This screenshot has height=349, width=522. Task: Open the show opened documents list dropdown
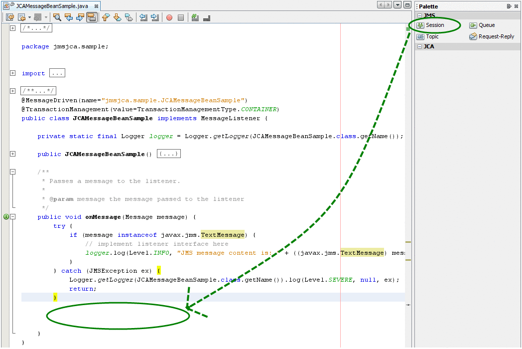pos(397,4)
